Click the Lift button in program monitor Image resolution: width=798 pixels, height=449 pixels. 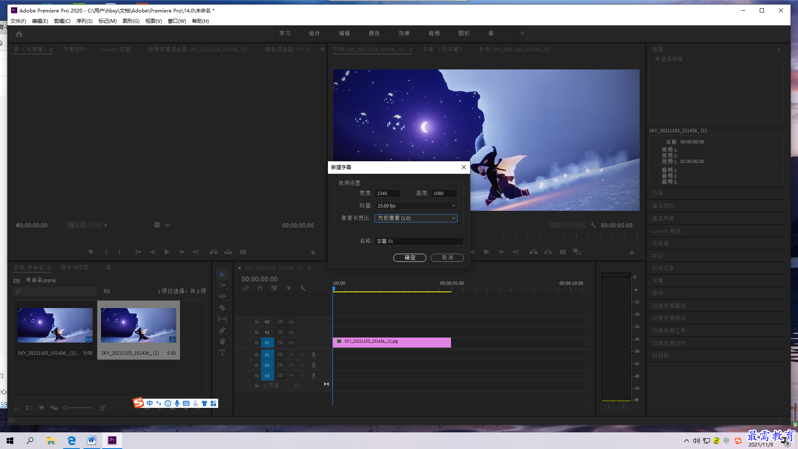[x=534, y=252]
